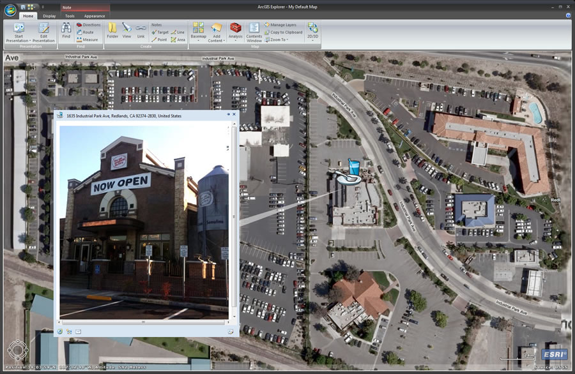Image resolution: width=575 pixels, height=374 pixels.
Task: Switch to the Home ribbon tab
Action: 28,16
